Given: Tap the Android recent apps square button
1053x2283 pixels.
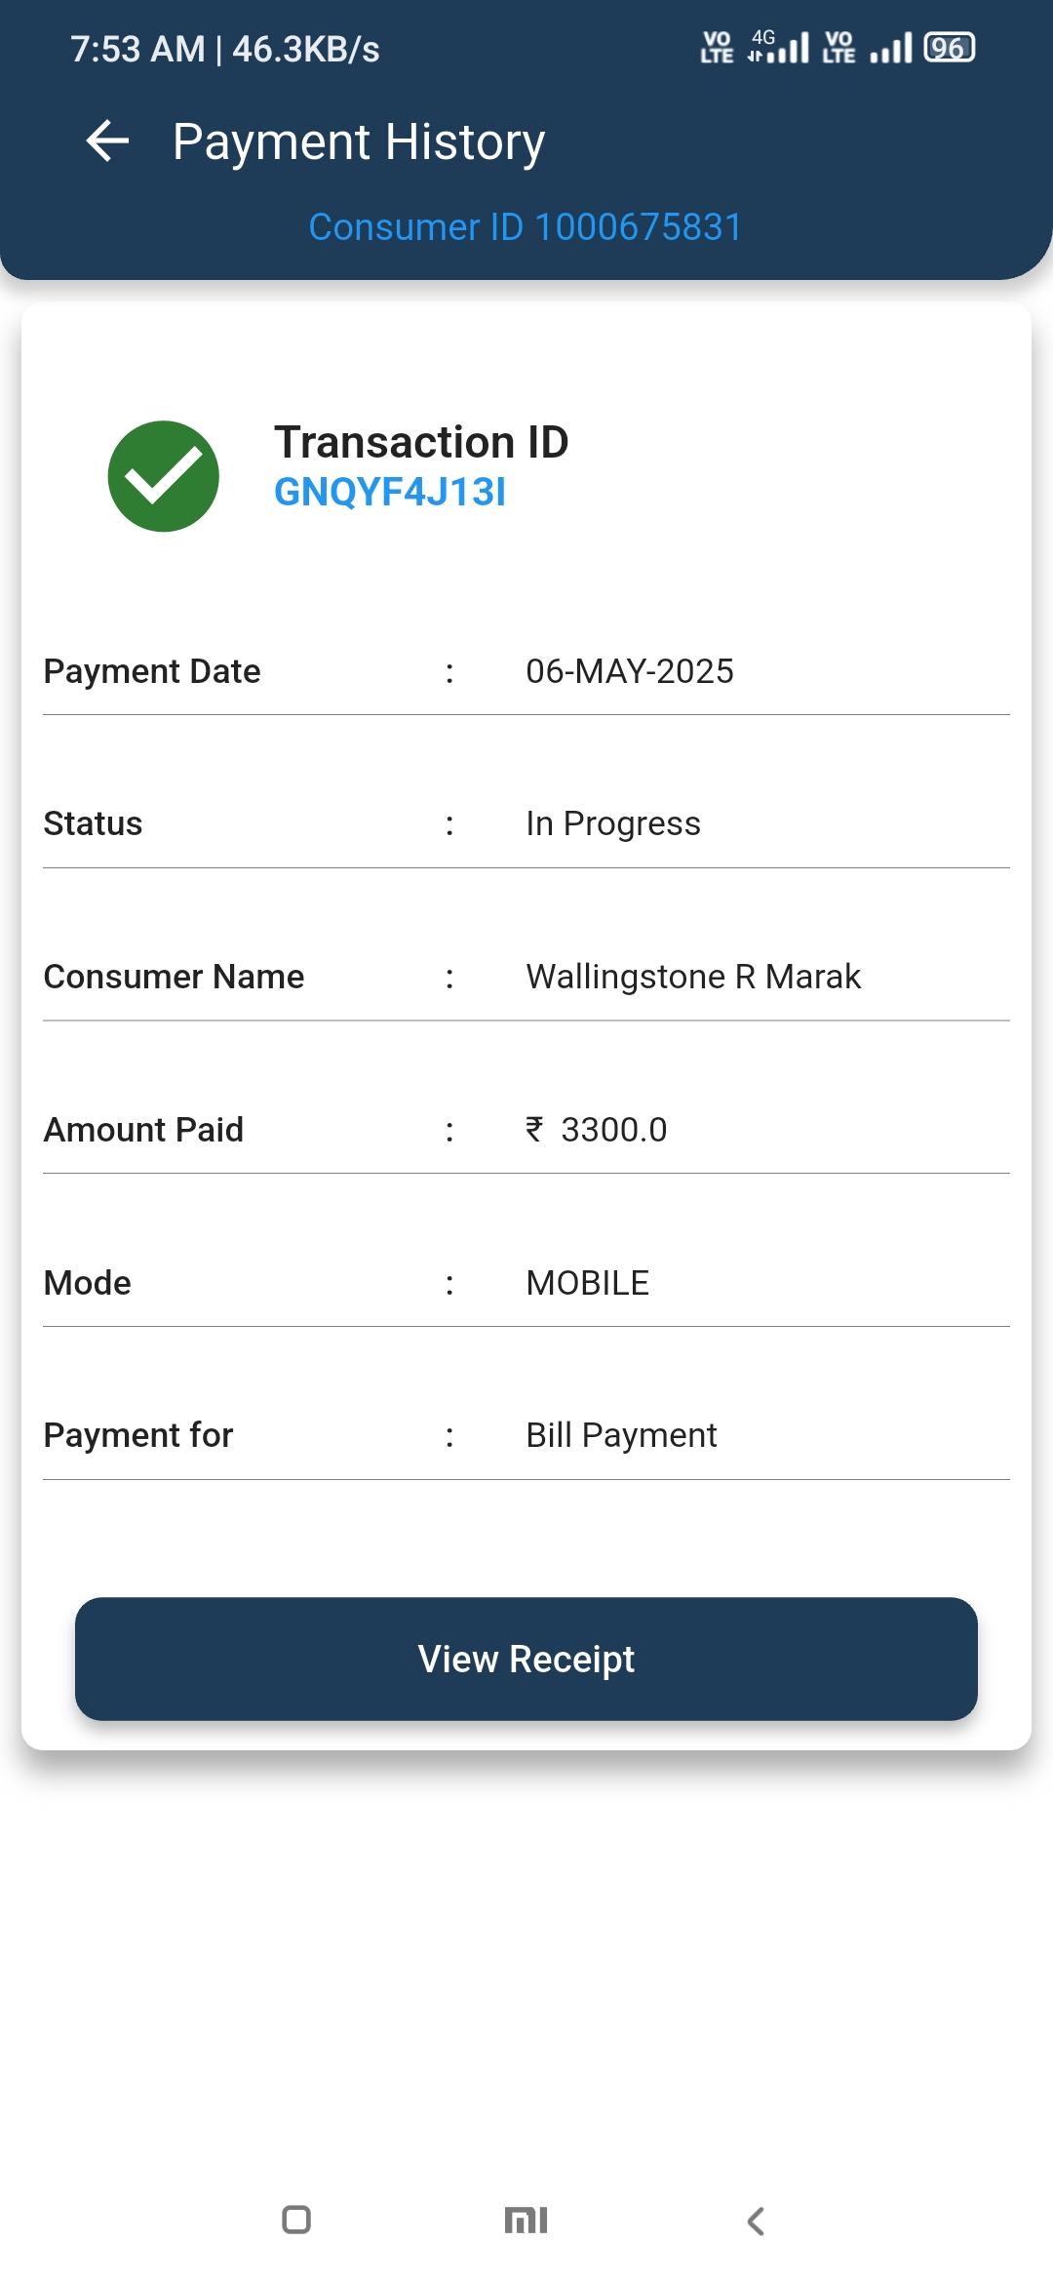Looking at the screenshot, I should 296,2220.
